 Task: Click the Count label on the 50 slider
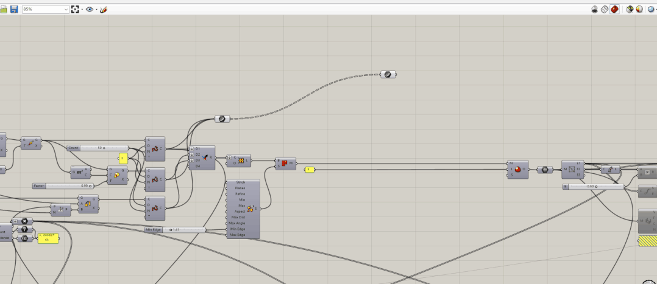coord(73,148)
